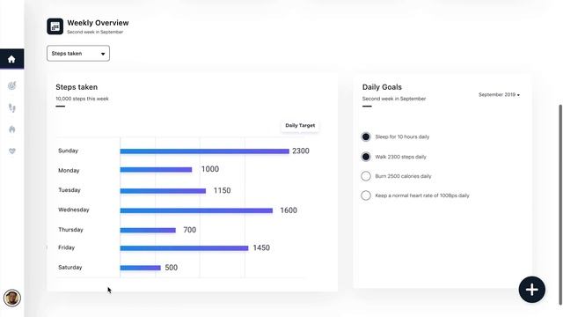This screenshot has width=563, height=317.
Task: Click the Weekly Overview calendar icon
Action: point(55,26)
